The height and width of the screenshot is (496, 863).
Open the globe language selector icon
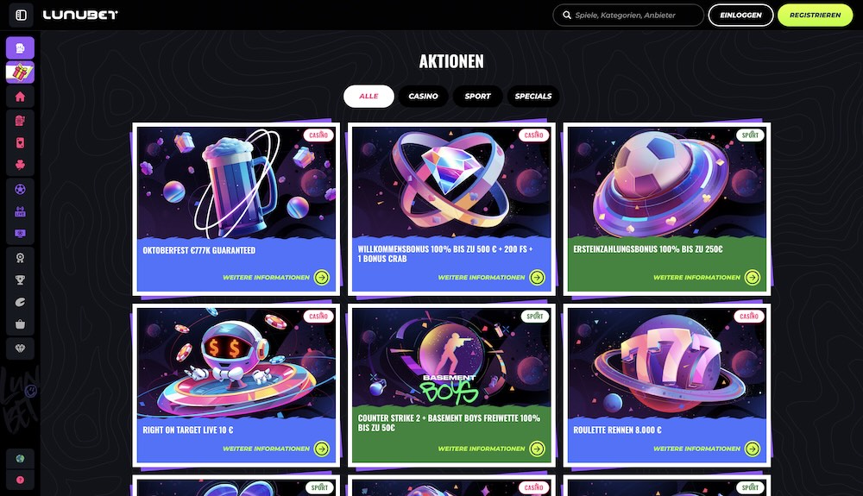pyautogui.click(x=21, y=459)
